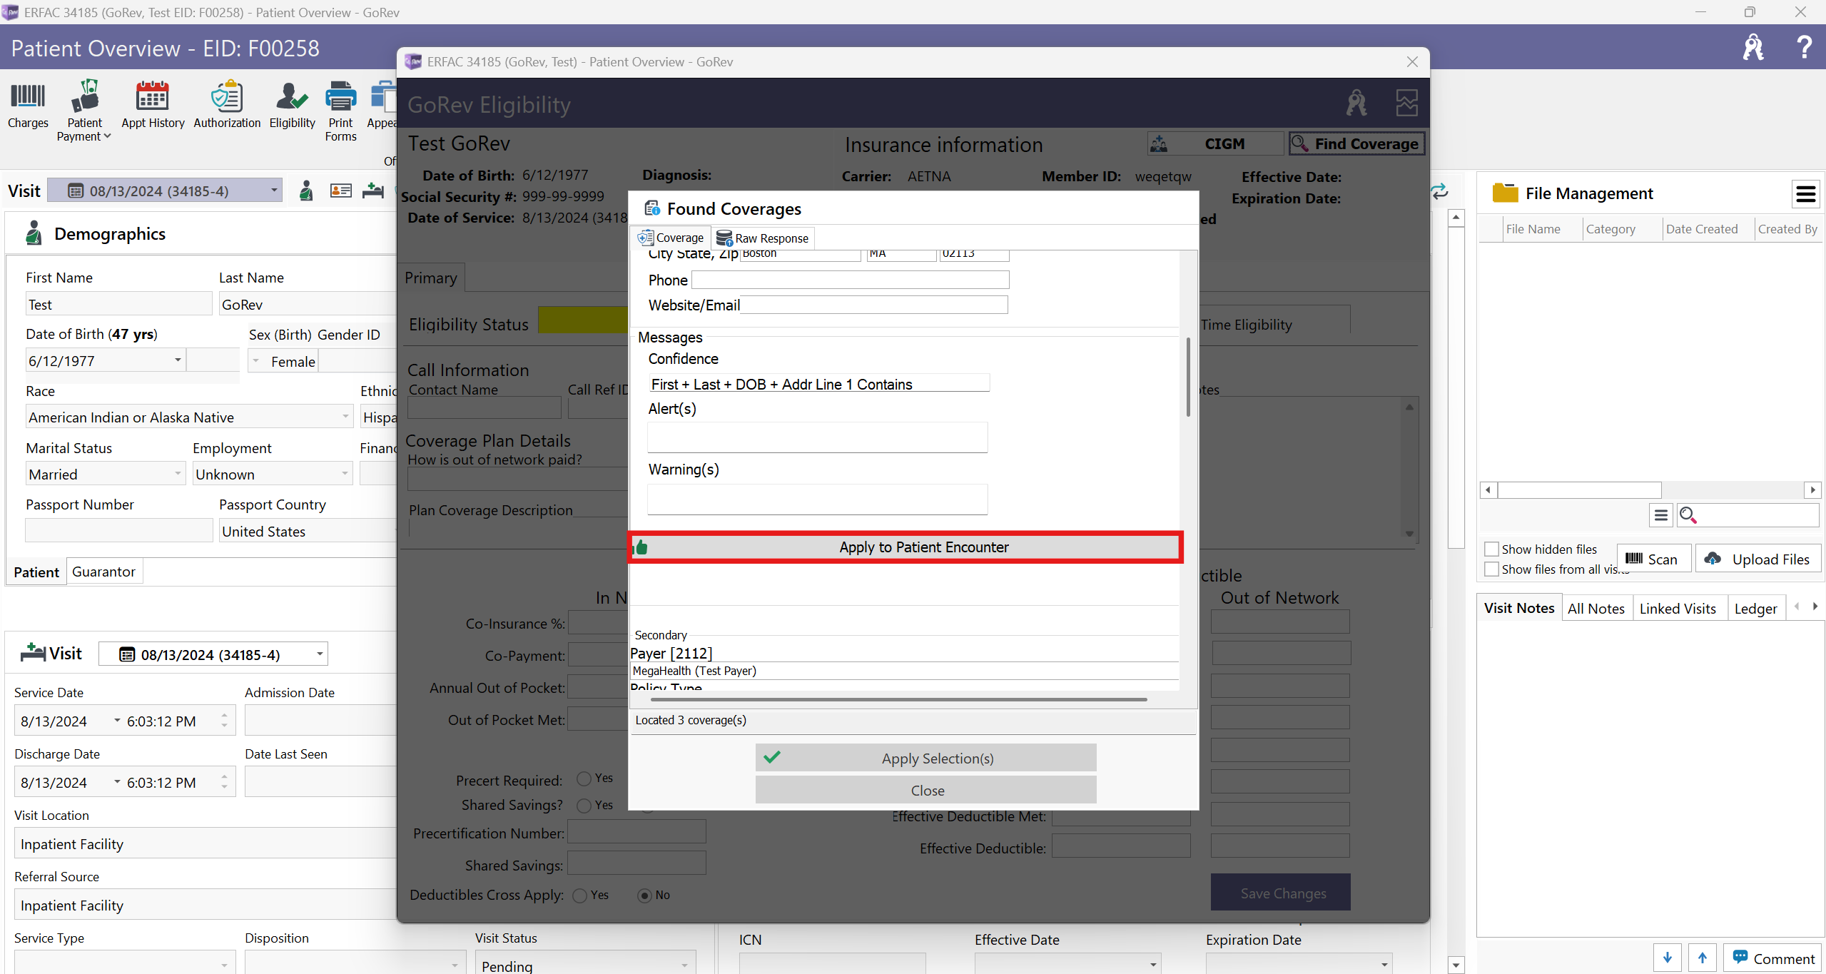This screenshot has width=1826, height=974.
Task: Open the All Notes tab
Action: [x=1596, y=608]
